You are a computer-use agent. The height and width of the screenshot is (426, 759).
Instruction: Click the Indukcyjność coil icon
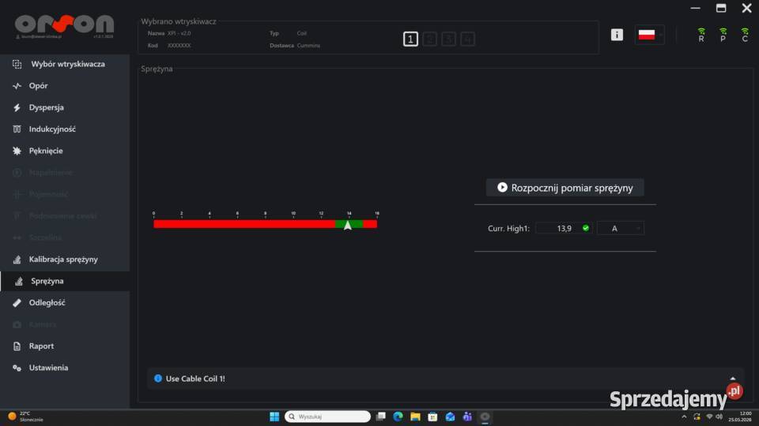(x=17, y=129)
